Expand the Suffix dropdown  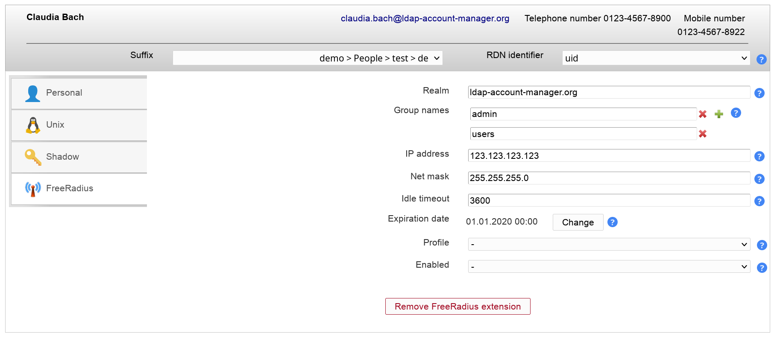(308, 58)
